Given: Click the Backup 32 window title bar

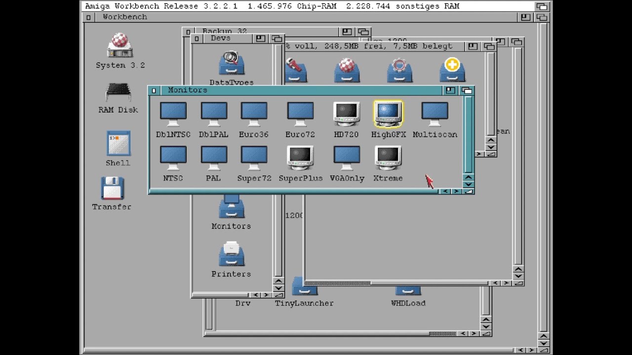Looking at the screenshot, I should pyautogui.click(x=267, y=32).
